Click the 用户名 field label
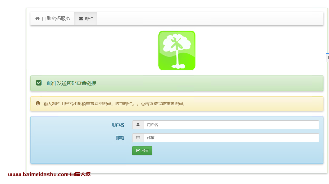The width and height of the screenshot is (329, 184). [x=118, y=125]
